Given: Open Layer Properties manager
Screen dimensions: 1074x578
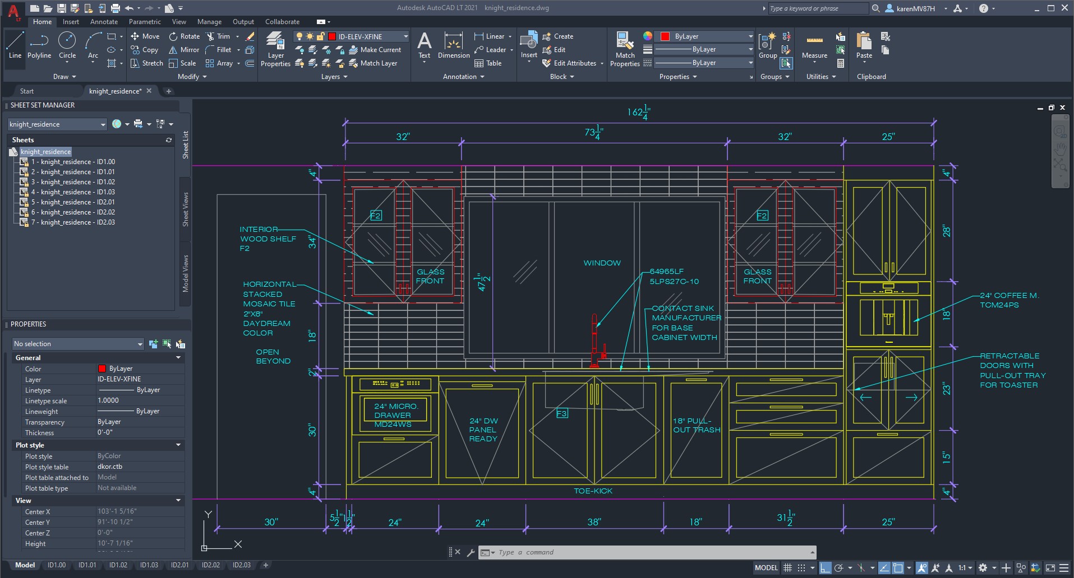Looking at the screenshot, I should tap(275, 49).
